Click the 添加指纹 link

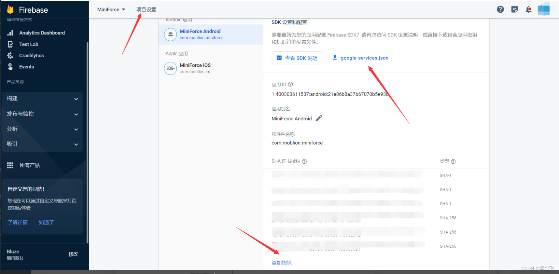pyautogui.click(x=282, y=263)
